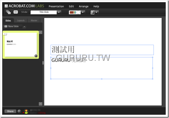Open the Share options round dropdown
The height and width of the screenshot is (118, 169).
pos(19,111)
